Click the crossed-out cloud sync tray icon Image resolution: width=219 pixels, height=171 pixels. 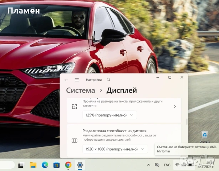coord(157,165)
